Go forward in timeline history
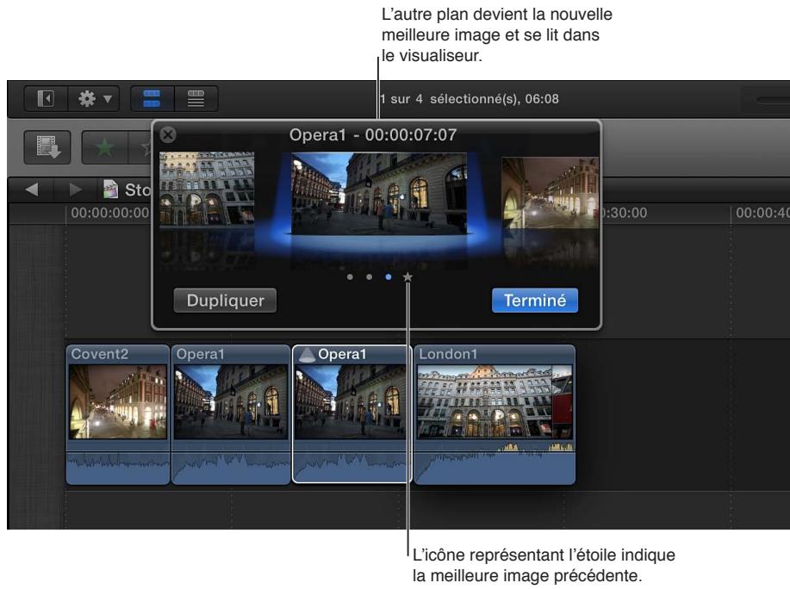The image size is (790, 589). point(76,189)
